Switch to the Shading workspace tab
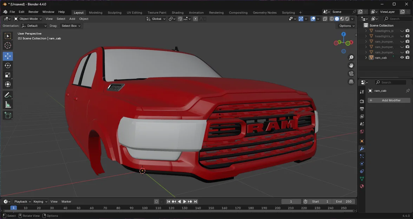 (x=178, y=13)
